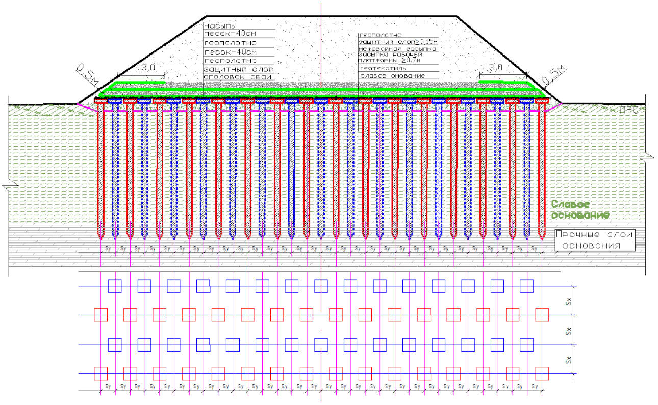This screenshot has height=405, width=658.
Task: Click the 'насыпь' layer label
Action: coord(218,25)
